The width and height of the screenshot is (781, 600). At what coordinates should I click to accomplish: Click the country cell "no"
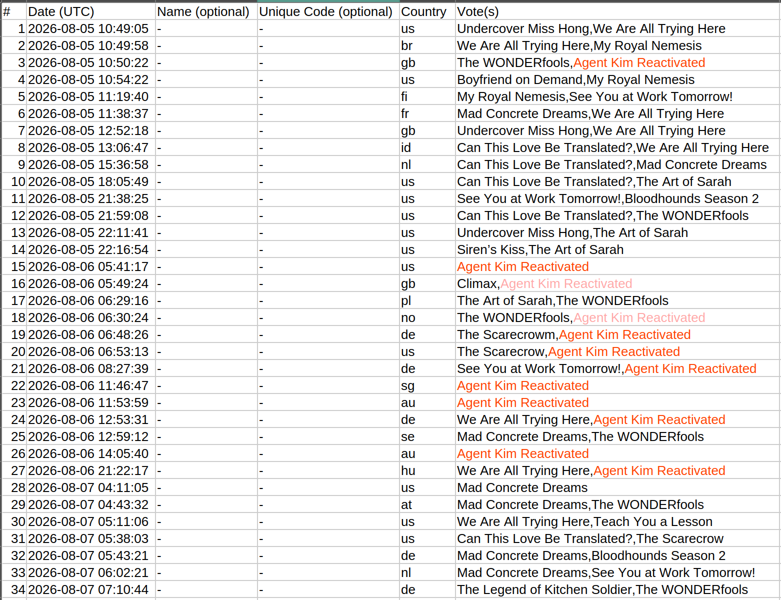[427, 317]
